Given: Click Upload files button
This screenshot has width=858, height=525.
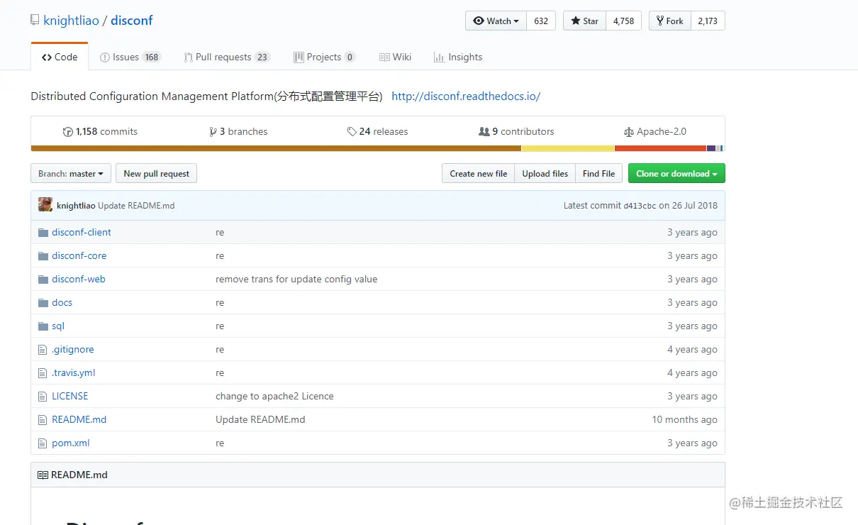Looking at the screenshot, I should click(545, 173).
